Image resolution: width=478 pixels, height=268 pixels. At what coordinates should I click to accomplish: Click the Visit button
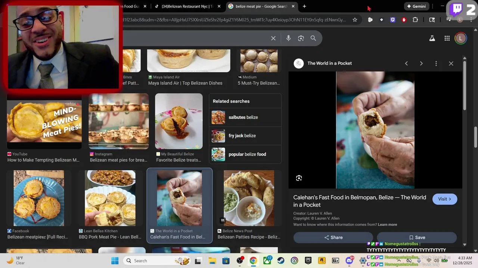coord(445,199)
